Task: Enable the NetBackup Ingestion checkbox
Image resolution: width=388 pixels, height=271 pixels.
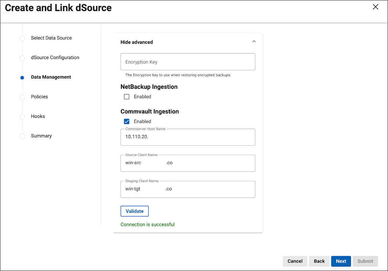Action: point(127,97)
